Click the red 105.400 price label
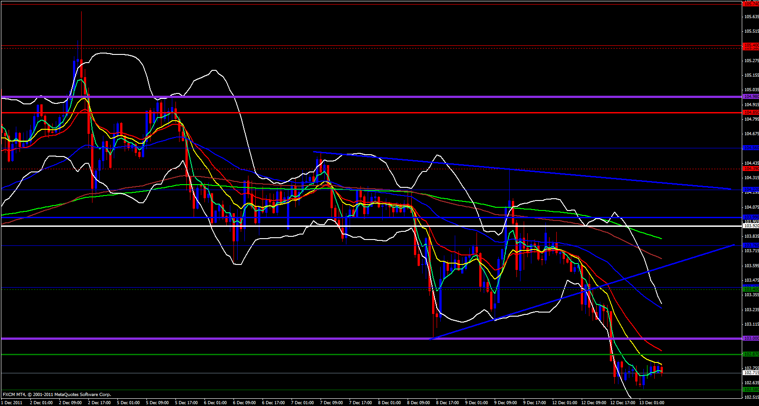 tap(750, 45)
